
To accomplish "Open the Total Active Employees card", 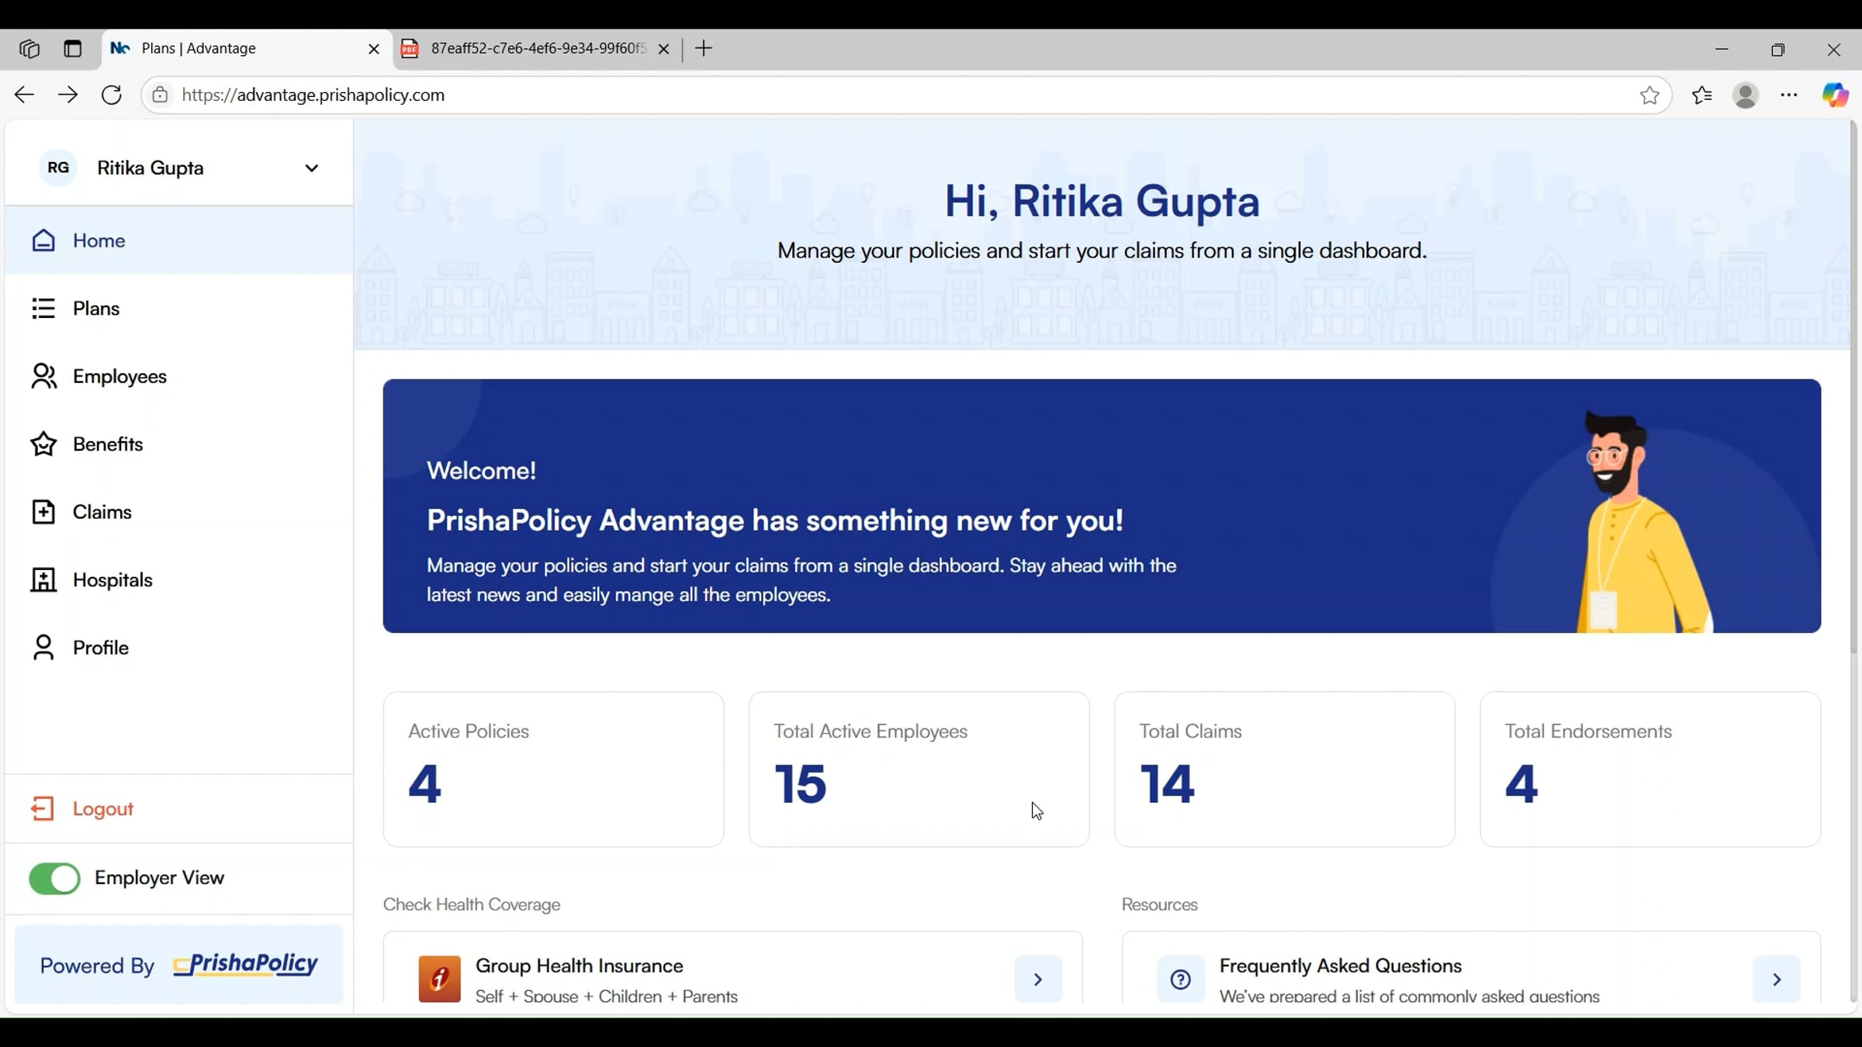I will 919,769.
